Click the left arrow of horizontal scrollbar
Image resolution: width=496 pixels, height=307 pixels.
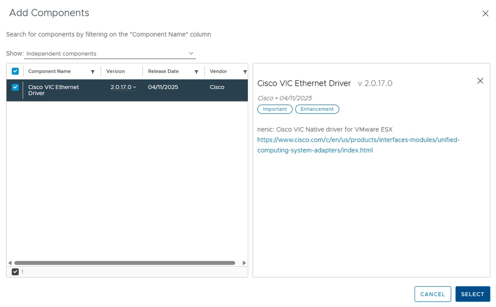pyautogui.click(x=10, y=263)
